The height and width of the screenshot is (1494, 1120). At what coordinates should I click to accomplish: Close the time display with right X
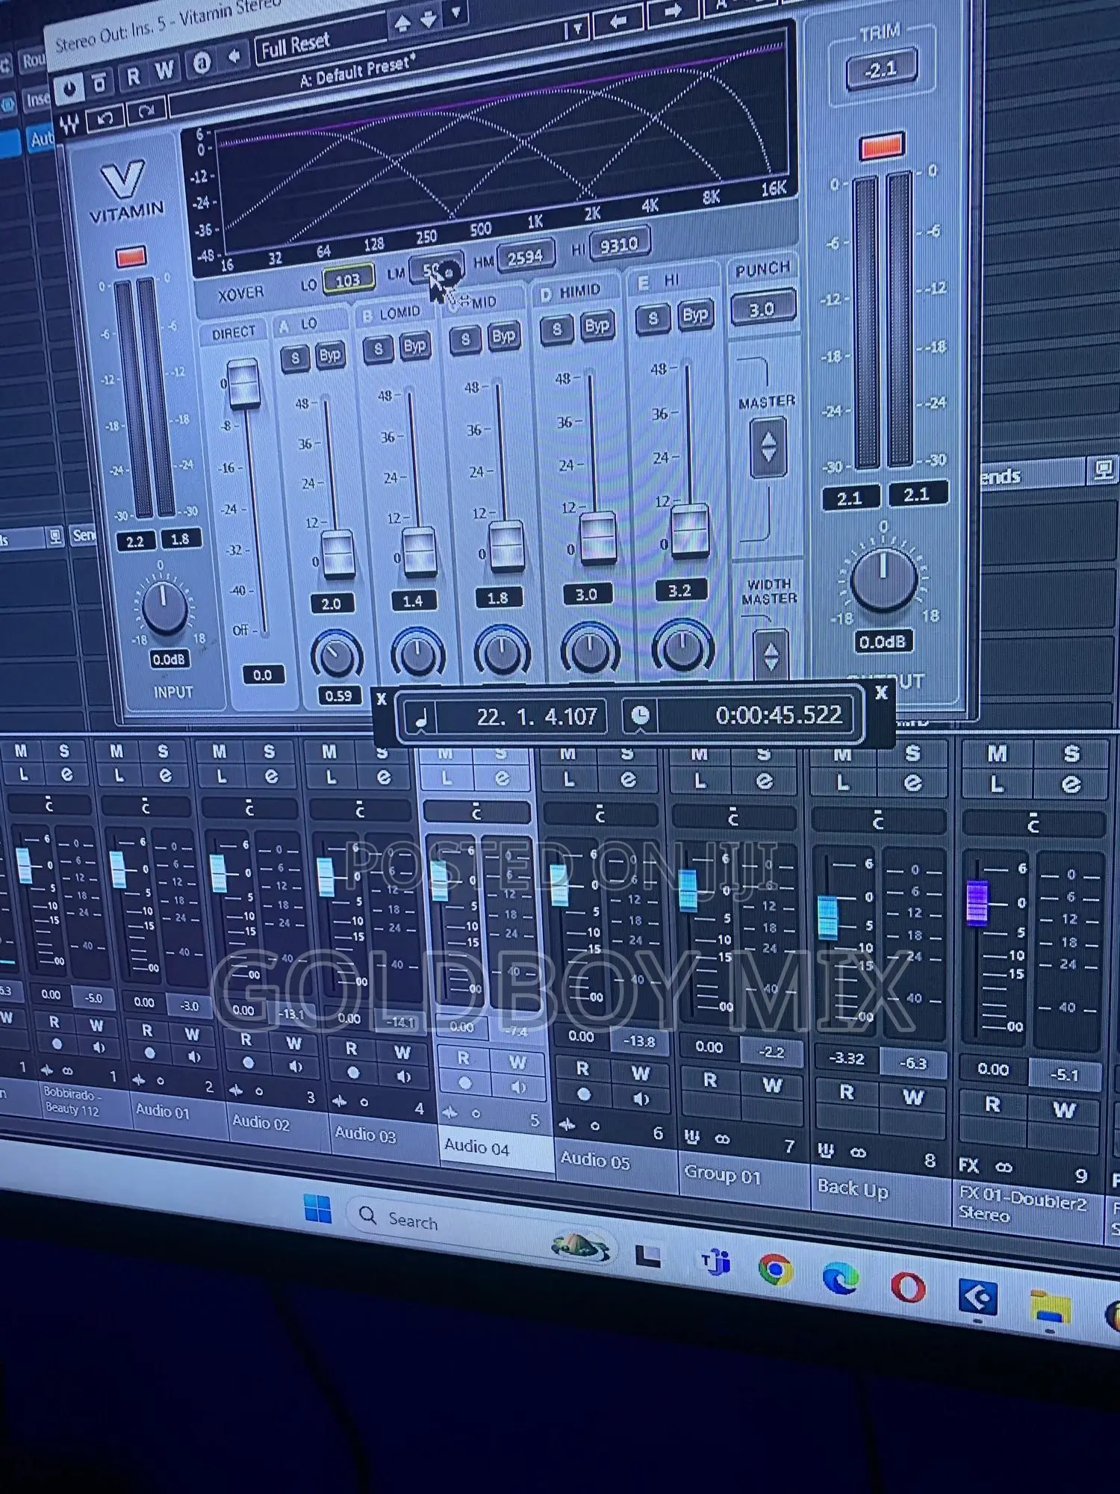point(881,692)
